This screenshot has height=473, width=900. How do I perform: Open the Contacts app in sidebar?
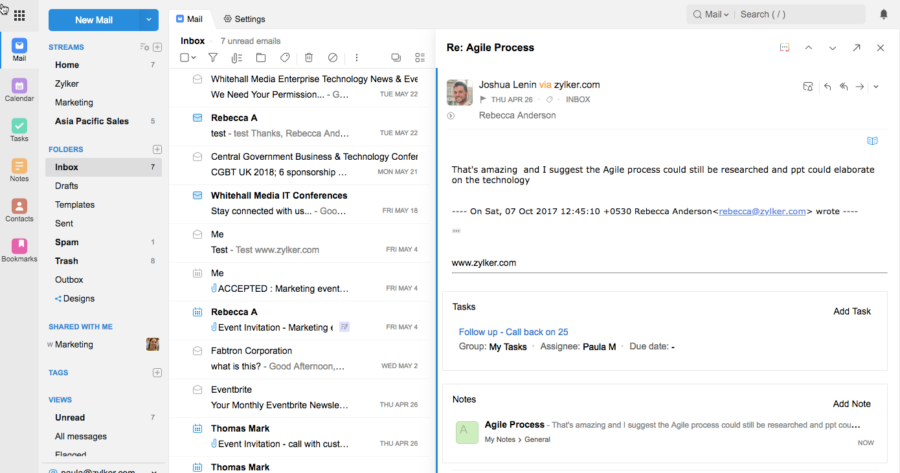(x=19, y=211)
